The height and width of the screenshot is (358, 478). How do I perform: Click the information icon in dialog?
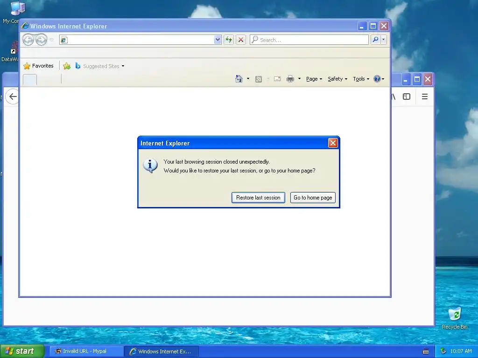pyautogui.click(x=150, y=166)
